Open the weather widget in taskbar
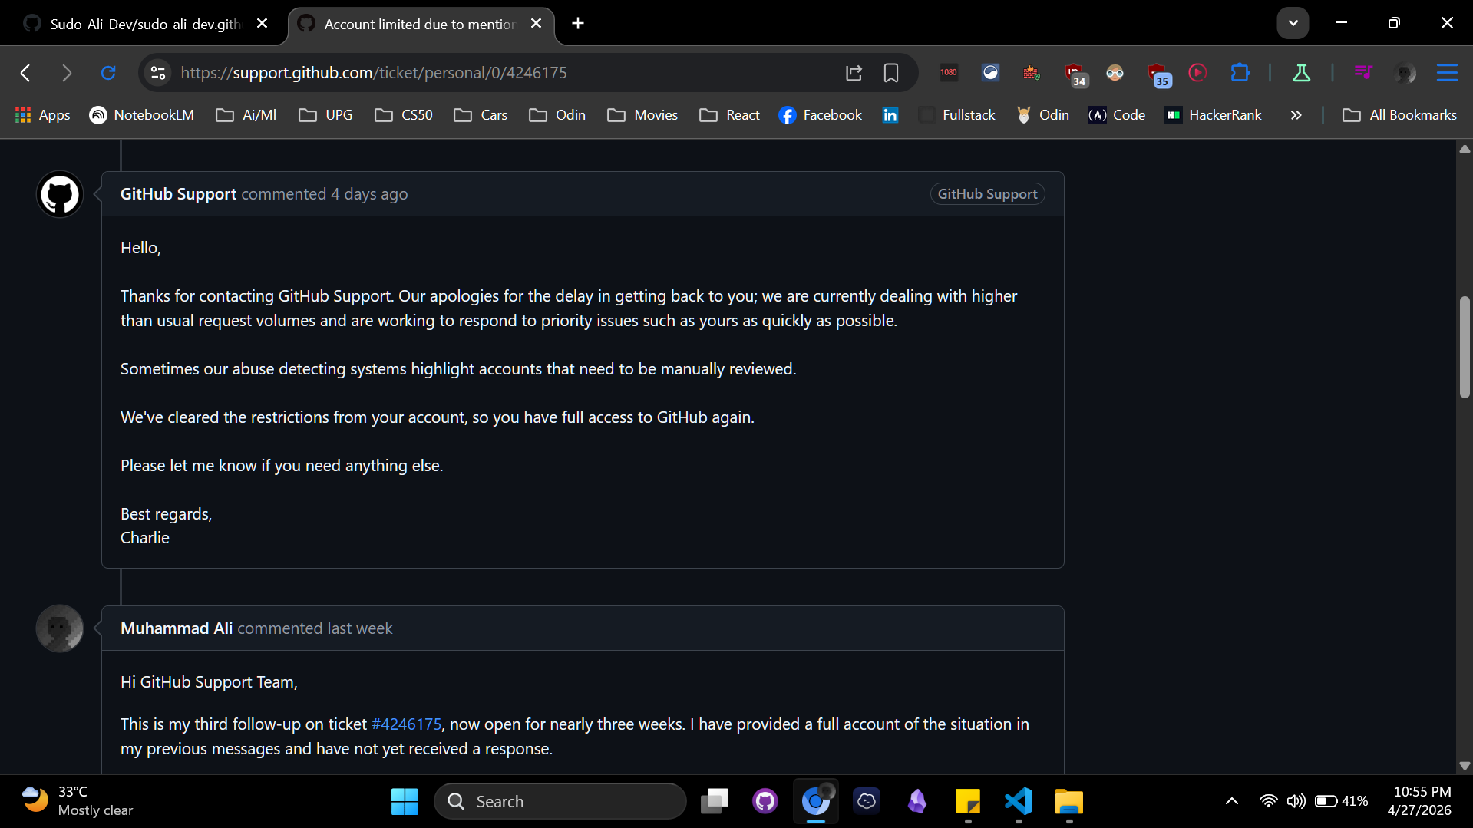1473x828 pixels. (x=77, y=801)
